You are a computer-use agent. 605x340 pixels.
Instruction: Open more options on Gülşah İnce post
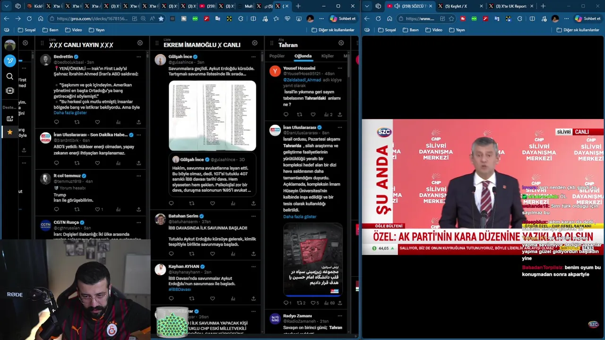click(x=253, y=57)
